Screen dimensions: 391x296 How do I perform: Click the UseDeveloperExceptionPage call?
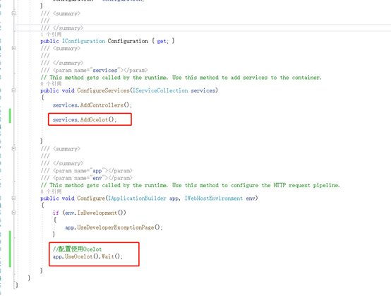pyautogui.click(x=116, y=227)
